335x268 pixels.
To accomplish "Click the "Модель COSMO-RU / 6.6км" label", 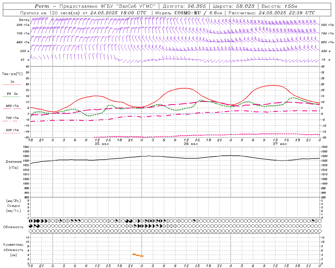I will [x=189, y=13].
